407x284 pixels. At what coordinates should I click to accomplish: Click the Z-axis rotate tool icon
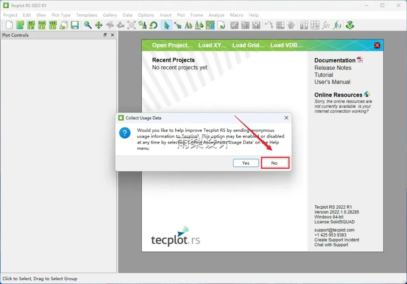point(110,25)
